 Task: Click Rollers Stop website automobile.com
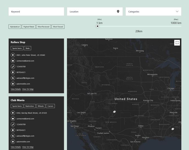point(23,84)
